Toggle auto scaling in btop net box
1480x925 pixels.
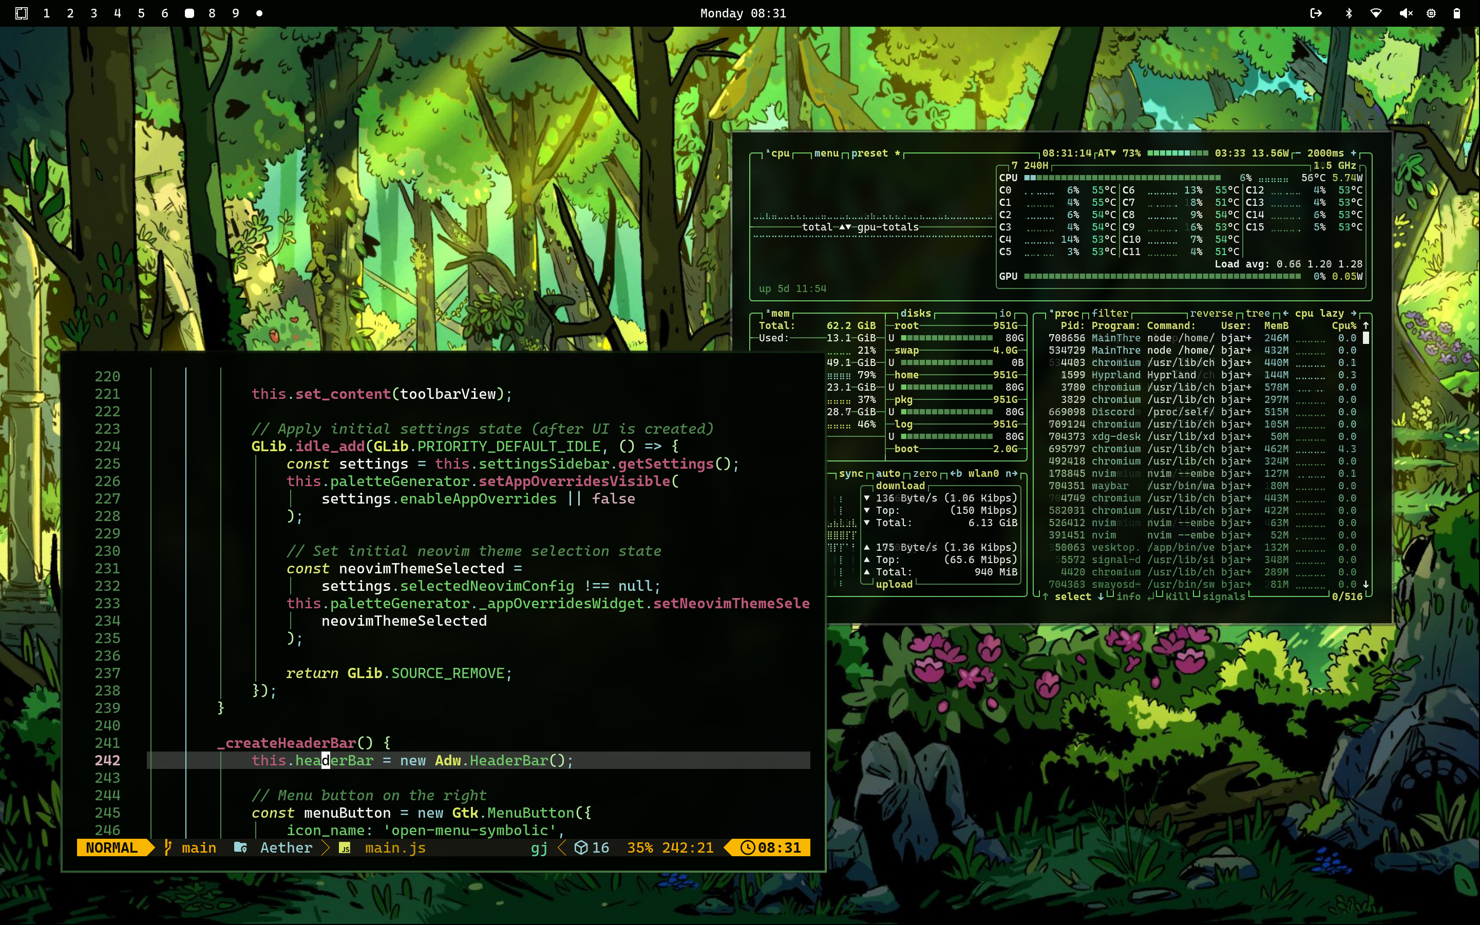888,473
